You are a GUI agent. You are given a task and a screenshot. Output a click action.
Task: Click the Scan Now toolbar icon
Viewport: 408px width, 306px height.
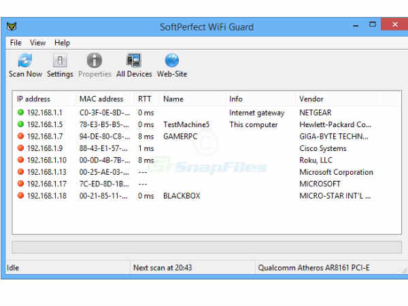click(x=25, y=61)
